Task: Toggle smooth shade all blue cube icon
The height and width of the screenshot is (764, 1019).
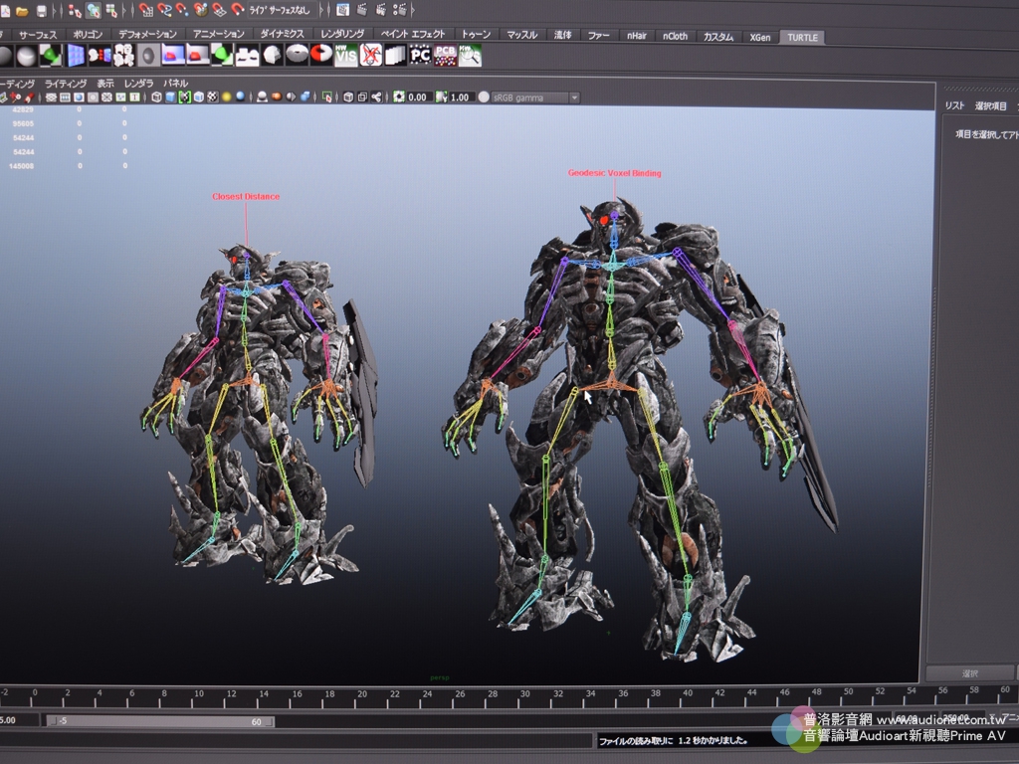Action: (x=170, y=97)
